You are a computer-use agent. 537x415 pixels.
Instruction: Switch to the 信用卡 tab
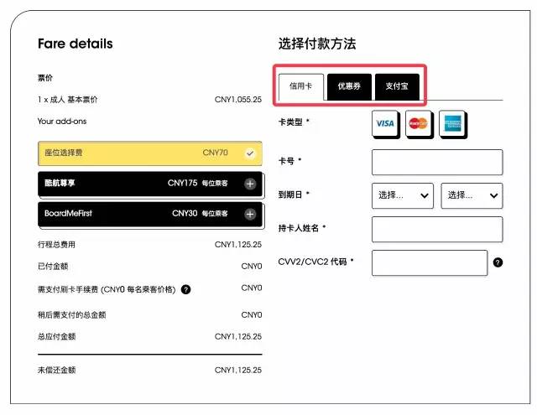pos(301,86)
